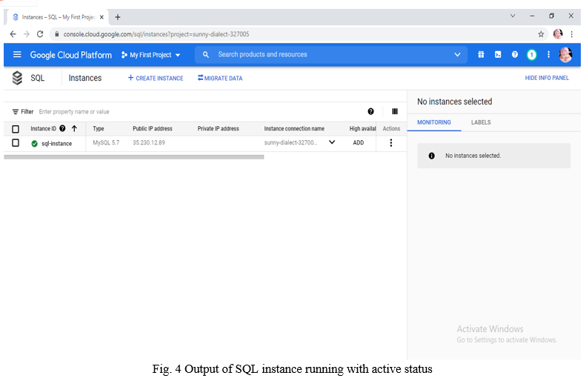Close the Instances browser tab

coord(101,17)
